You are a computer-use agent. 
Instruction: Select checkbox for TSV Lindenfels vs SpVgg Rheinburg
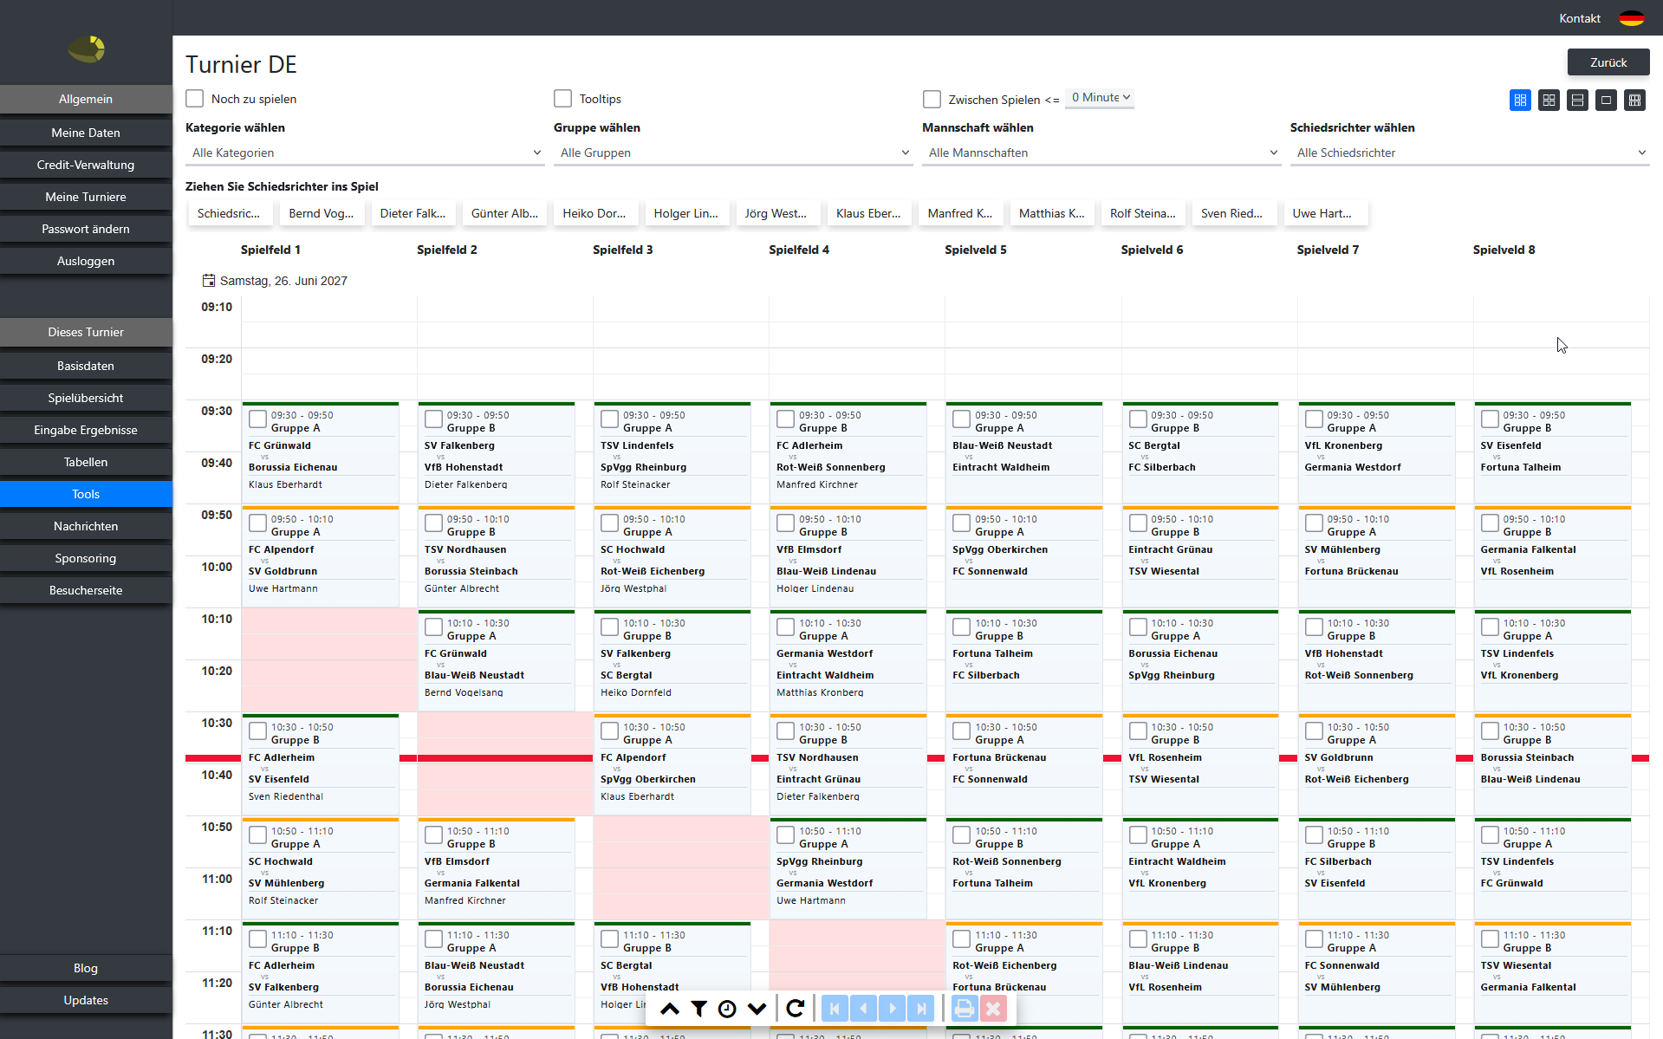coord(609,419)
